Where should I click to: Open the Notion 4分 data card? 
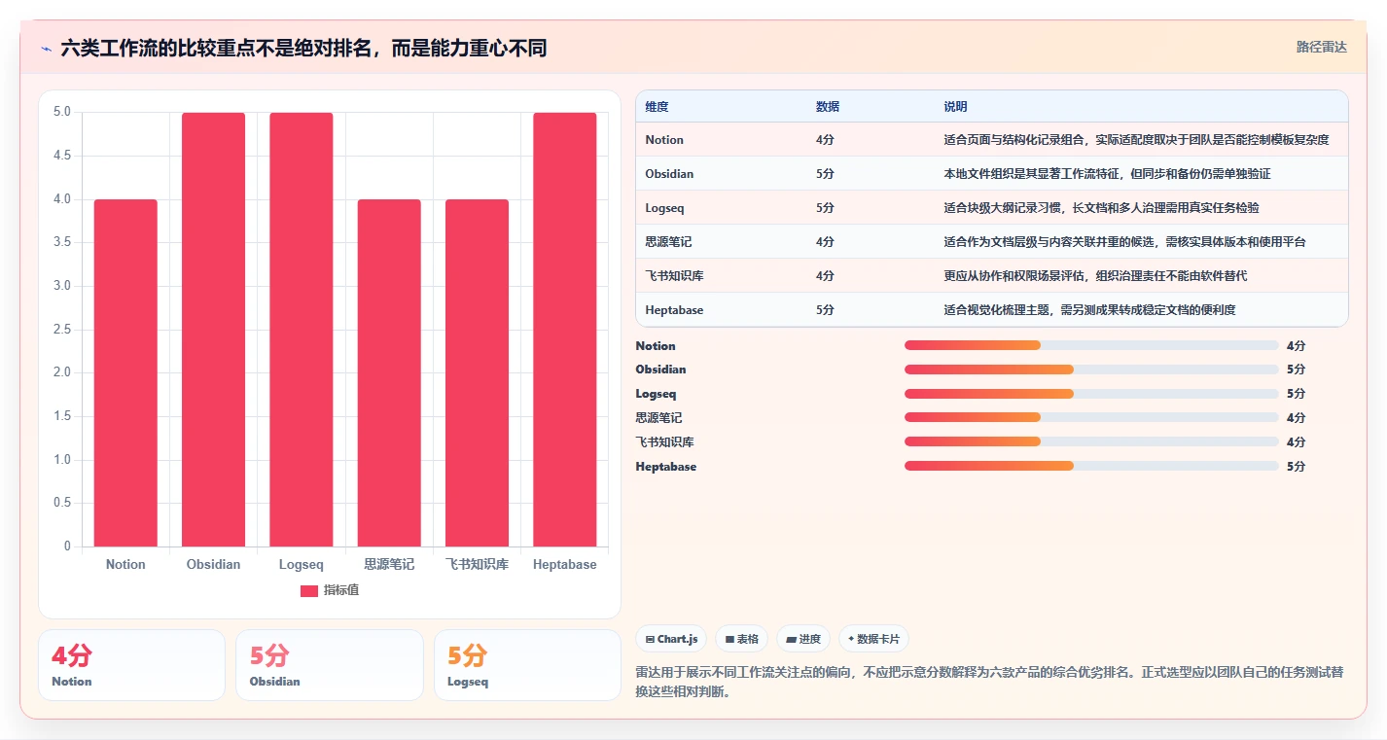[x=131, y=665]
